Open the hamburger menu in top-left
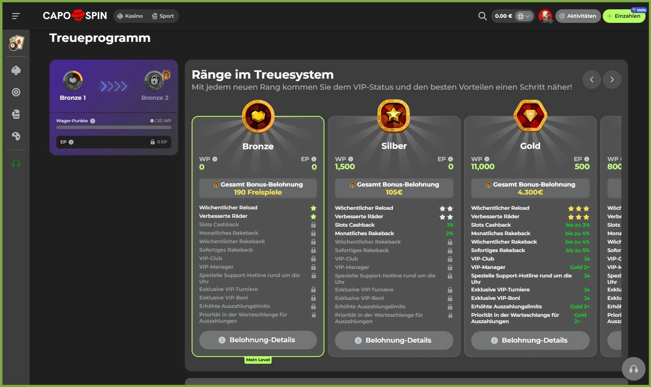The width and height of the screenshot is (651, 387). pos(16,16)
